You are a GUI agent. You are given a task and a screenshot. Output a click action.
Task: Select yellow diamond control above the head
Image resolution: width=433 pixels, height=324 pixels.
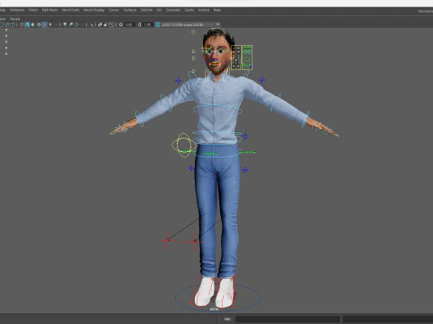tap(193, 31)
